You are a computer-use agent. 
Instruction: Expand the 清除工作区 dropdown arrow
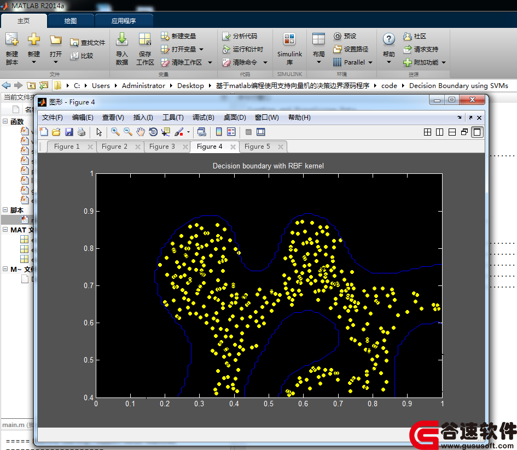210,62
